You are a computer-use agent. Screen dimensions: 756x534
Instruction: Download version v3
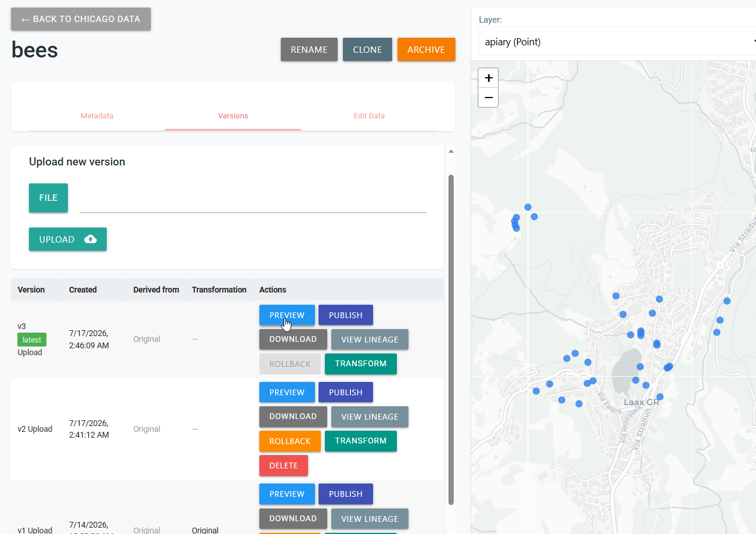click(293, 339)
